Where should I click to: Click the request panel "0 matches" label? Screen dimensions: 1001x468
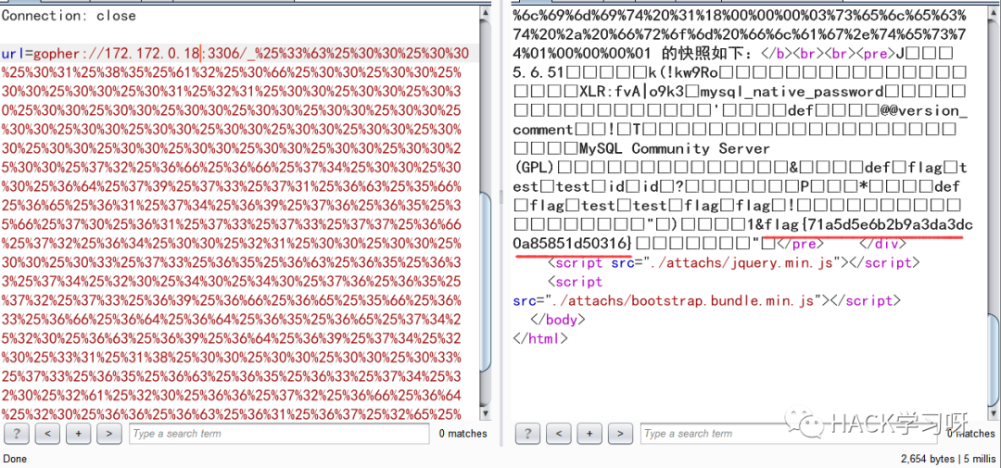pos(462,434)
